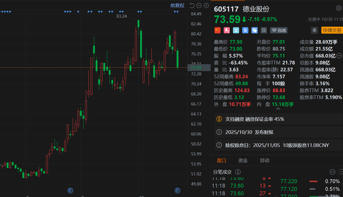Click the 量比 3.63 value
The height and width of the screenshot is (197, 343).
click(234, 70)
